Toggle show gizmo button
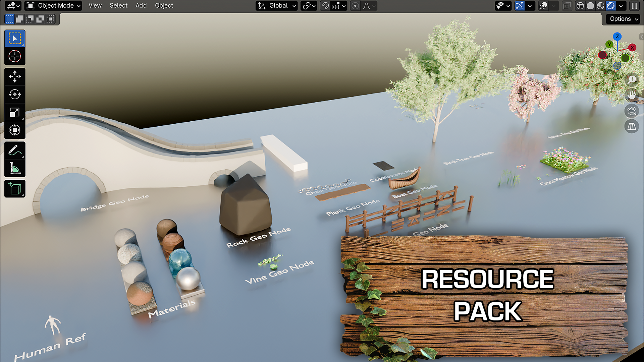 pyautogui.click(x=520, y=6)
